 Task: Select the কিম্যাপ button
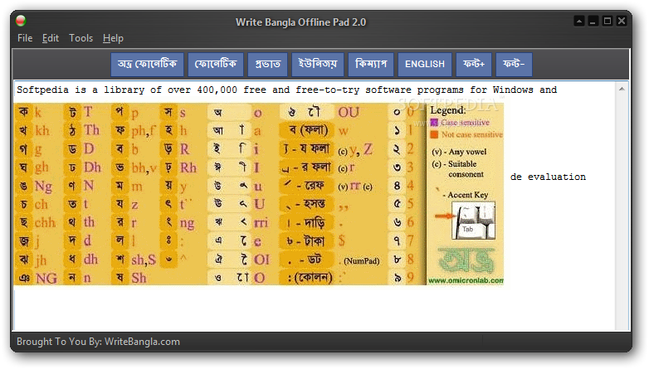pyautogui.click(x=371, y=64)
